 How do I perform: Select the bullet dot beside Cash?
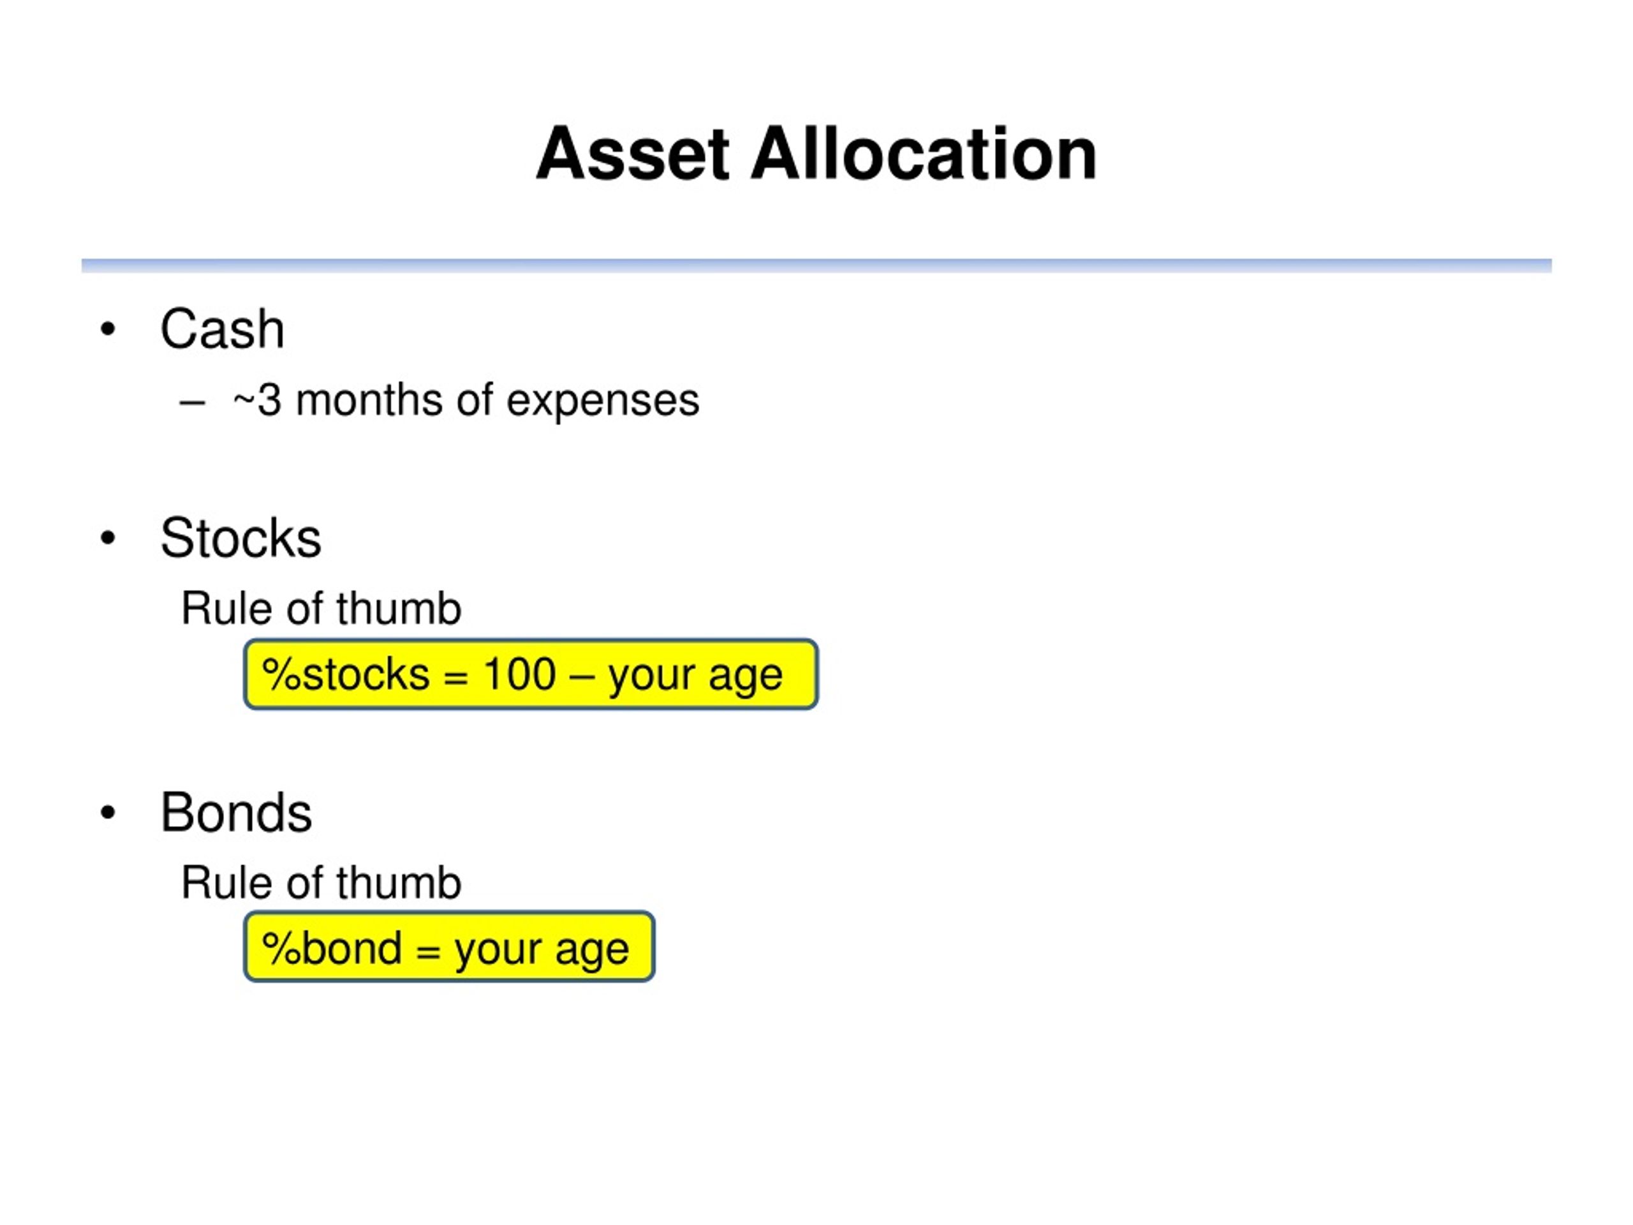(x=108, y=329)
